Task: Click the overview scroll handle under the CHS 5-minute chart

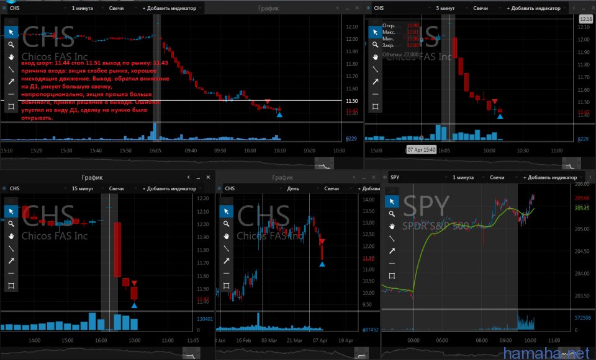Action: coord(572,164)
